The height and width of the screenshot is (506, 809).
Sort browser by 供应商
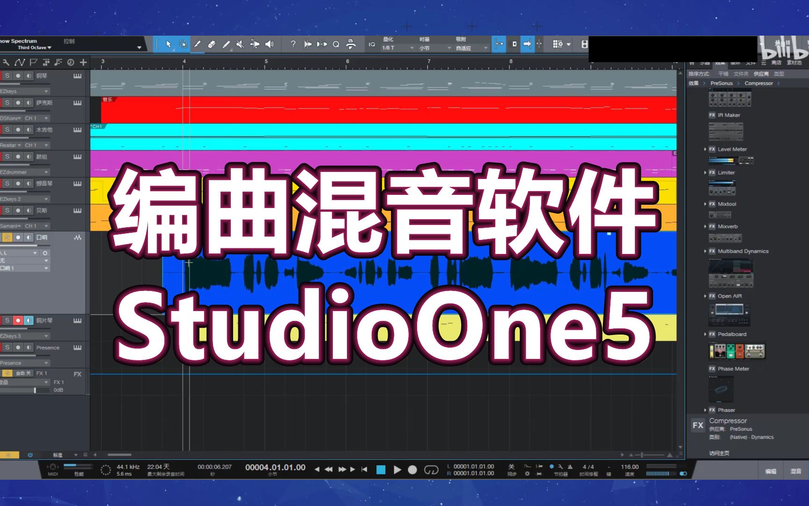point(761,74)
